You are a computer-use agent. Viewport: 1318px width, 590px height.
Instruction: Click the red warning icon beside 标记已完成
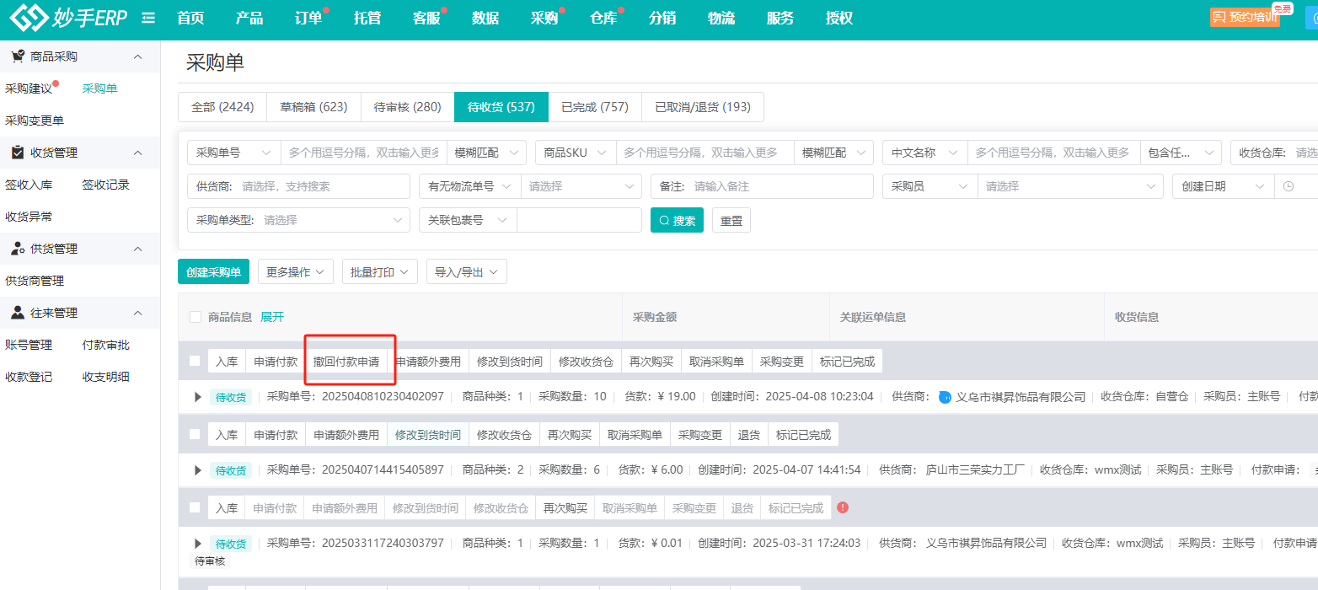[843, 507]
